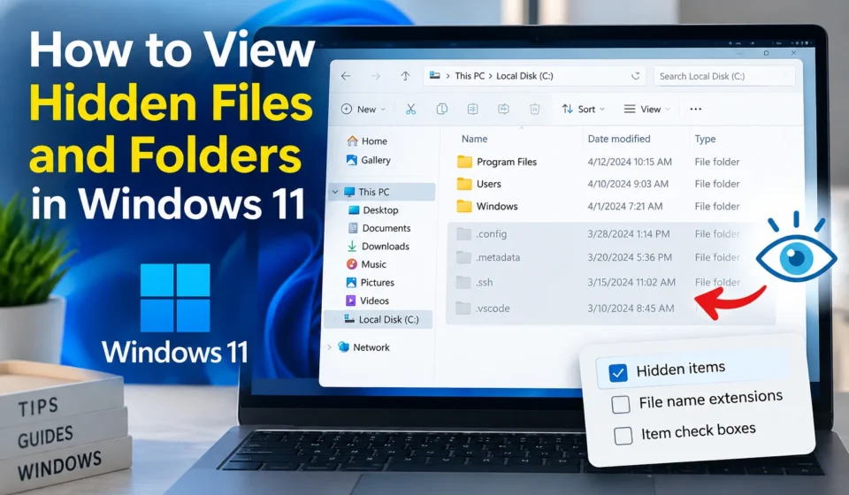Click the Cut scissors icon

(411, 110)
